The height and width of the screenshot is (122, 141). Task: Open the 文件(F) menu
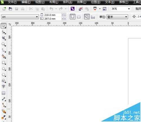(x=12, y=2)
